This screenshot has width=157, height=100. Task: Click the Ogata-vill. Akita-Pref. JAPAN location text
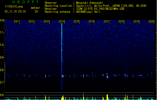tap(111, 6)
